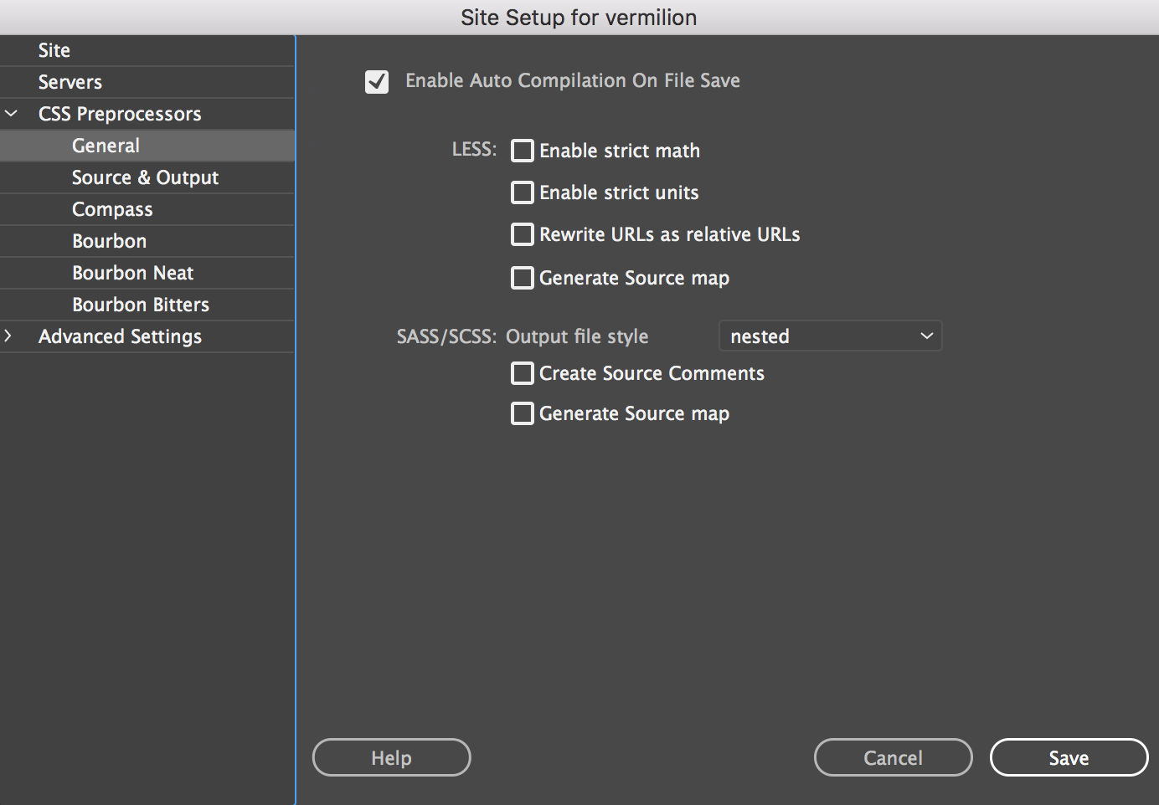1159x805 pixels.
Task: Expand the Advanced Settings section
Action: click(10, 336)
